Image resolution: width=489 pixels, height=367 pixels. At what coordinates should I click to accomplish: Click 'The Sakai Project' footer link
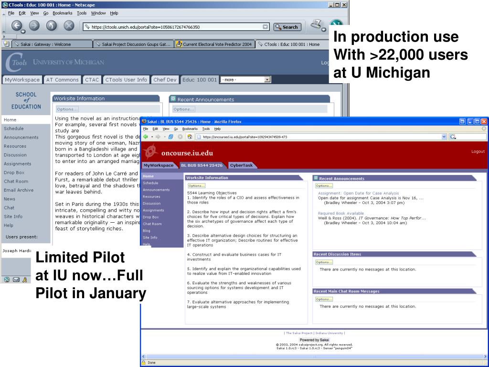tap(299, 333)
